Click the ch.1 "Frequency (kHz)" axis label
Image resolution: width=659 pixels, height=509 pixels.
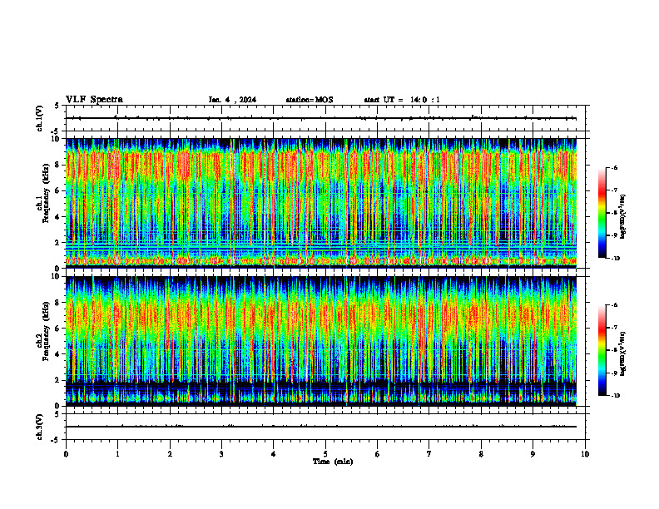pyautogui.click(x=47, y=194)
